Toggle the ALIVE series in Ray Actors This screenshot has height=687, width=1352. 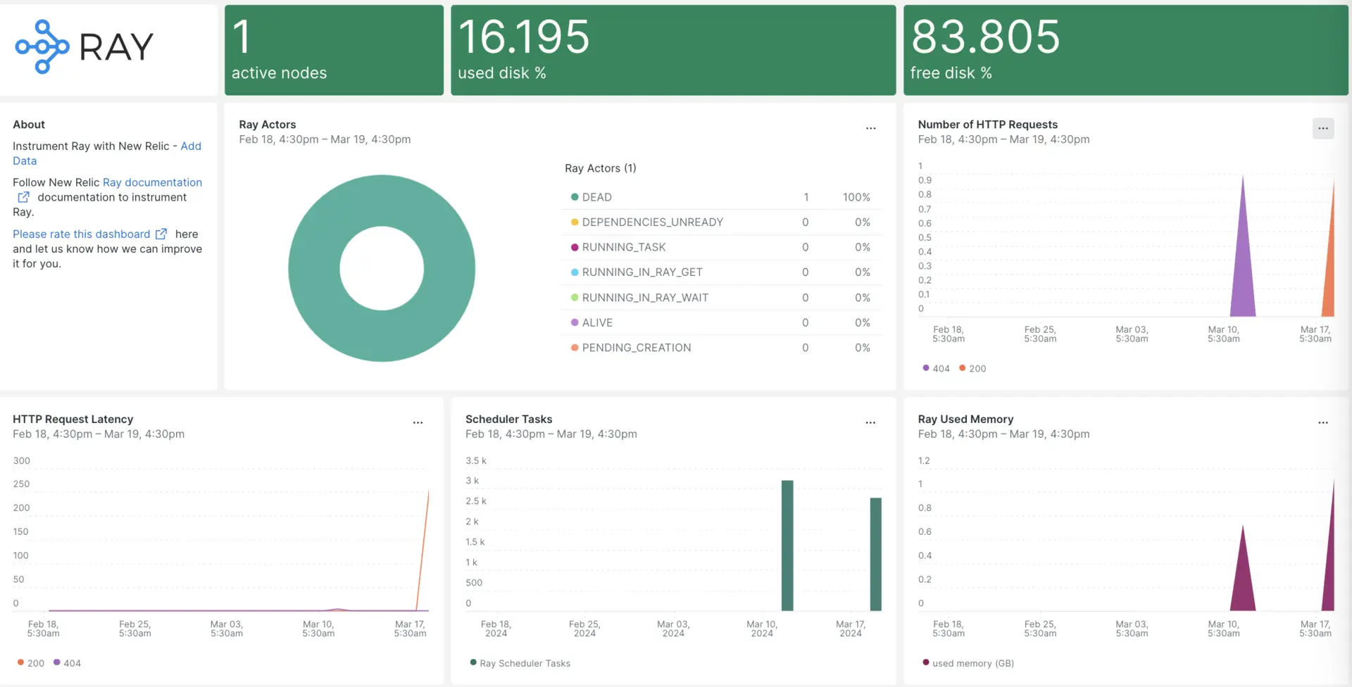(597, 323)
